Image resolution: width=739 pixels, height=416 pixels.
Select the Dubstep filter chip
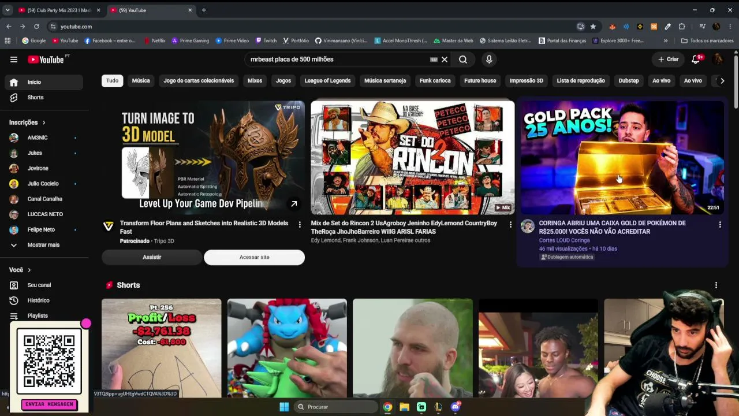click(629, 81)
